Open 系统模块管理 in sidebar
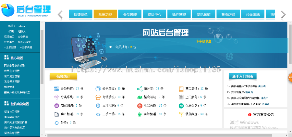The width and height of the screenshot is (292, 137). point(12,81)
